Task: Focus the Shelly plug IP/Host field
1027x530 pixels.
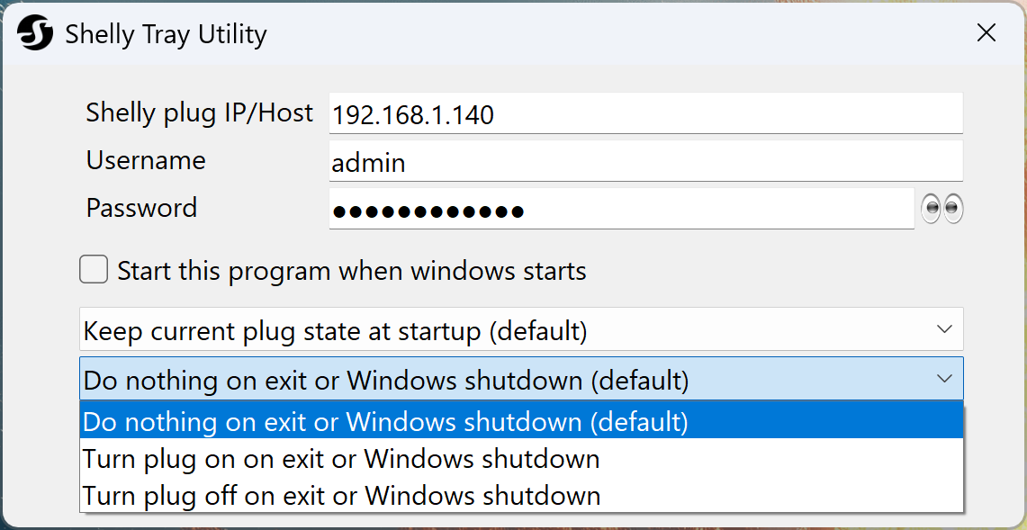Action: (x=644, y=114)
